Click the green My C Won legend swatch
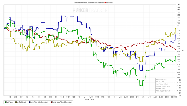The width and height of the screenshot is (187, 106). (5, 102)
